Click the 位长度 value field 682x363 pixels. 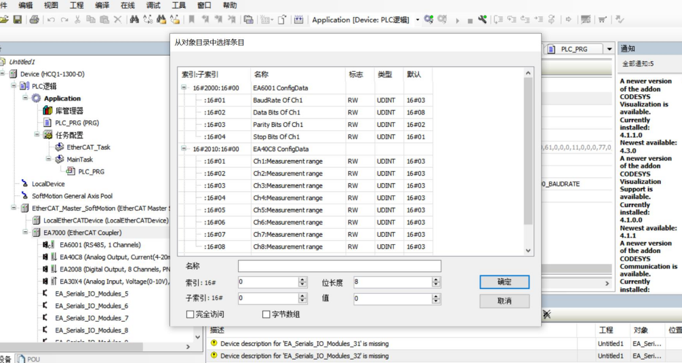click(x=393, y=282)
